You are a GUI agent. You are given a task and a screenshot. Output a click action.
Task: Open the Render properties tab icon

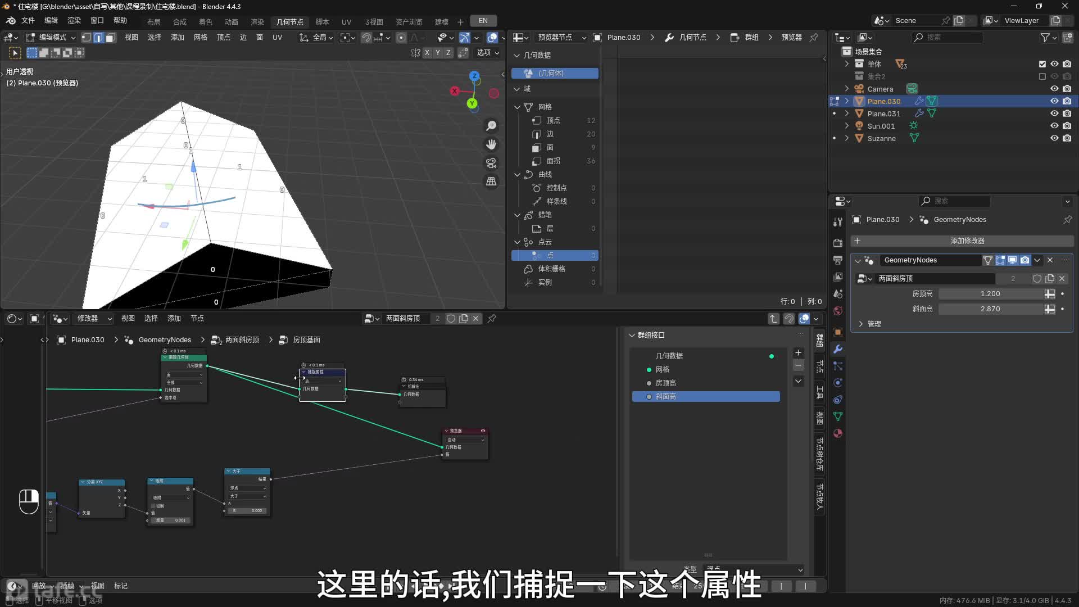(838, 243)
